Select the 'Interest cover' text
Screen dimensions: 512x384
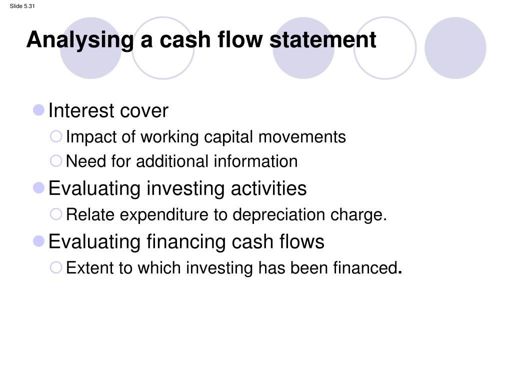pos(108,110)
